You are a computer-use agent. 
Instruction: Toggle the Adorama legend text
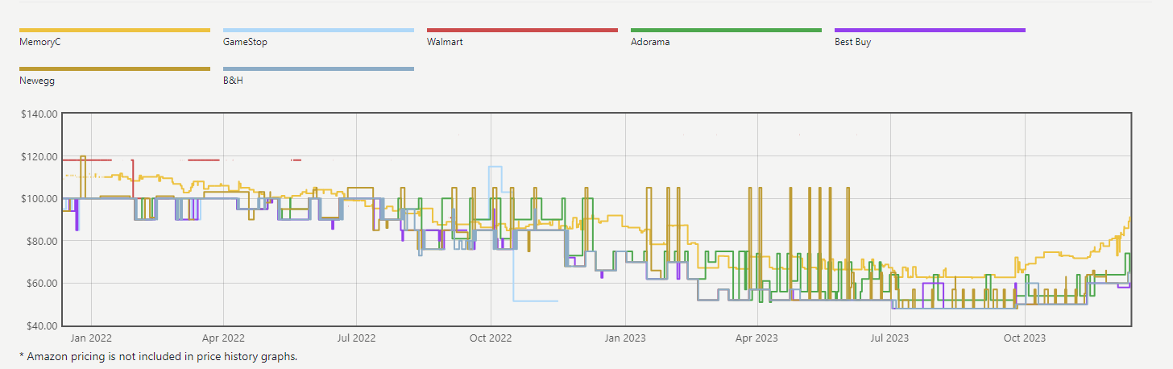click(649, 42)
